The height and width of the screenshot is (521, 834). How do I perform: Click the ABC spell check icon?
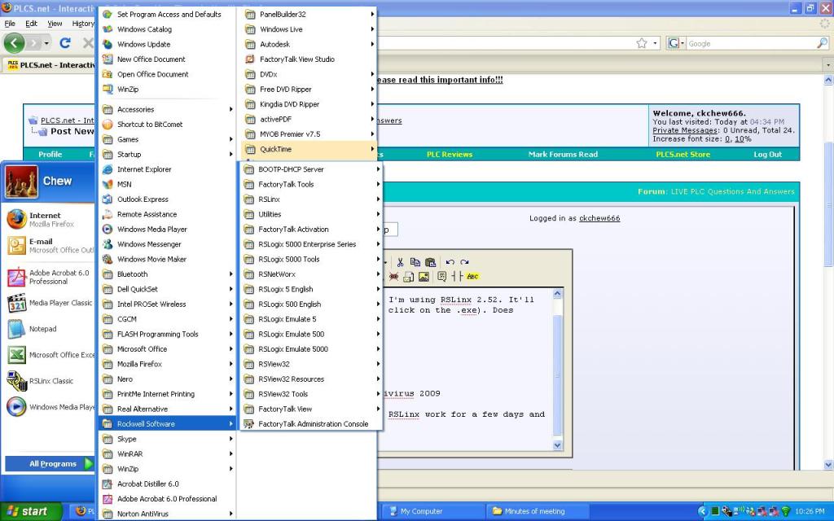coord(472,277)
